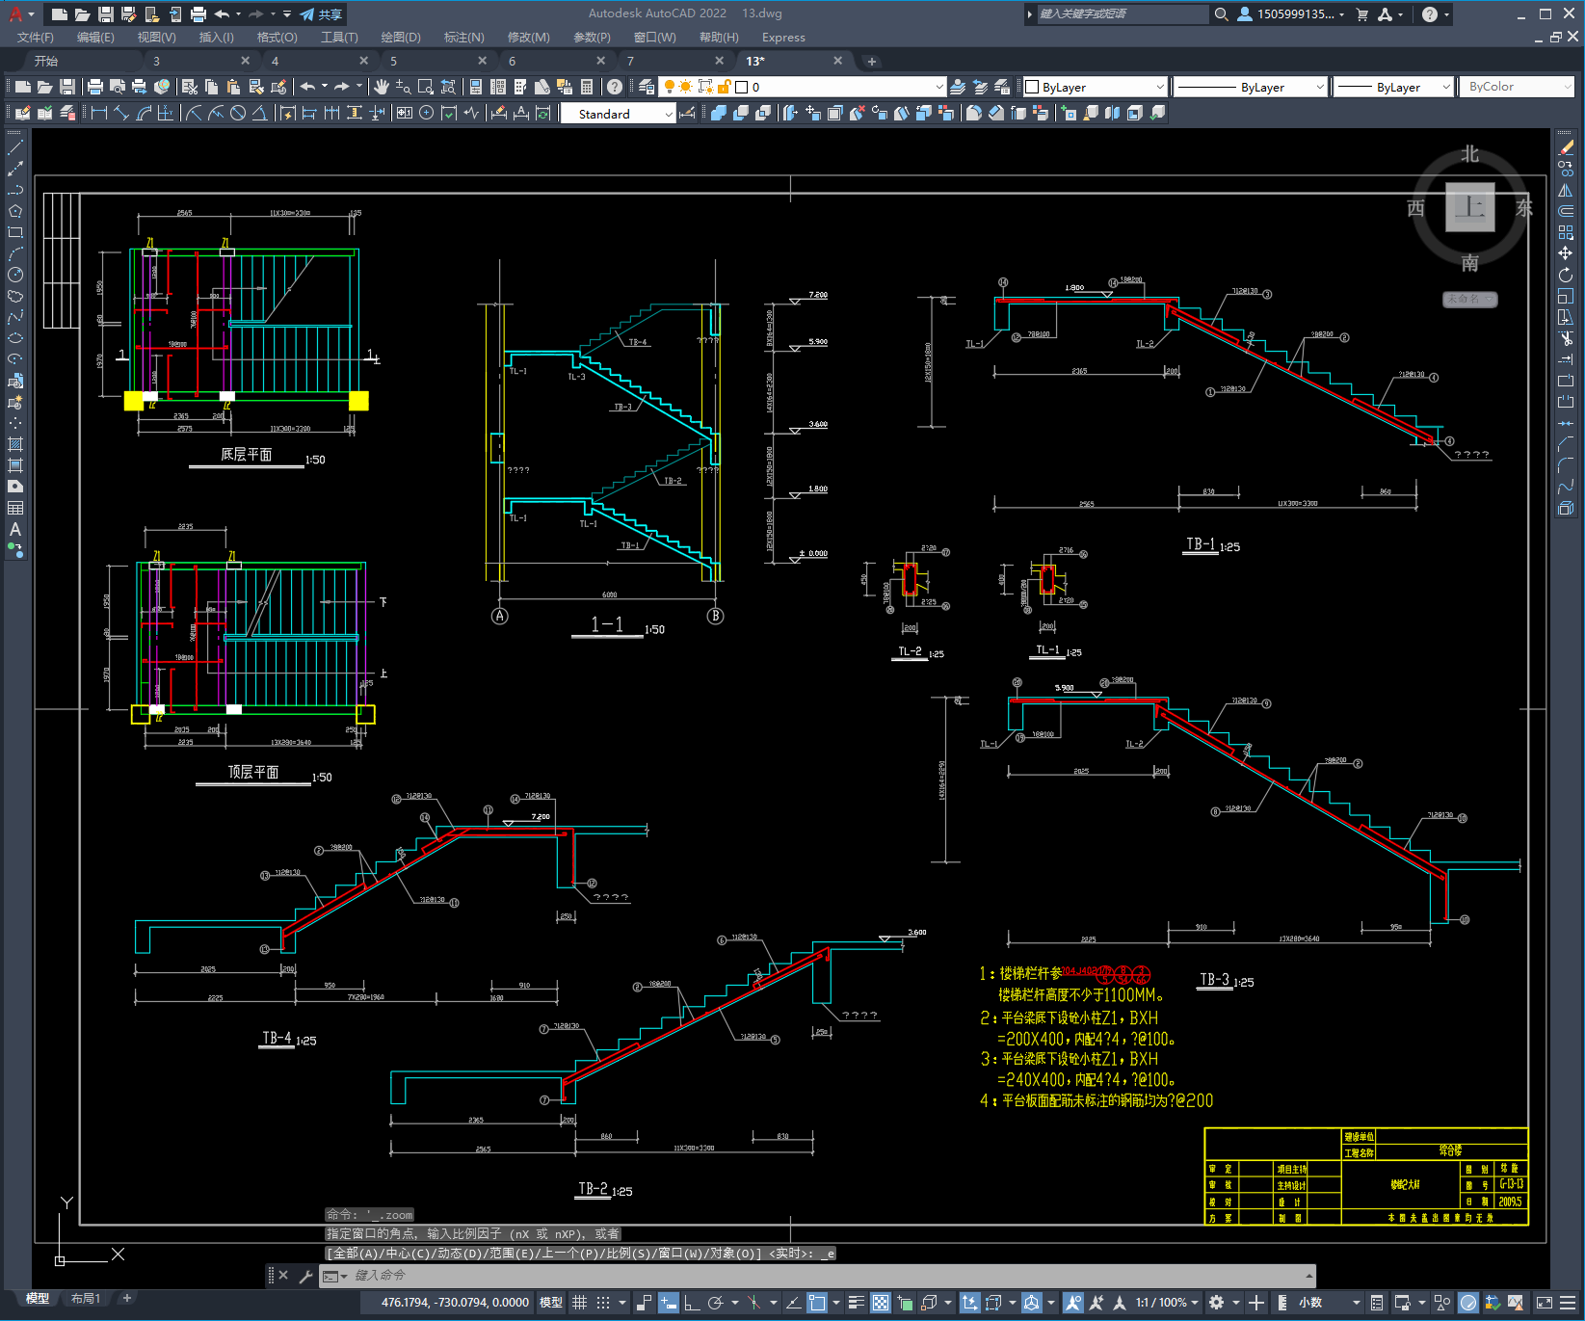This screenshot has width=1585, height=1321.
Task: Select the Linear dimension tool
Action: tap(99, 114)
